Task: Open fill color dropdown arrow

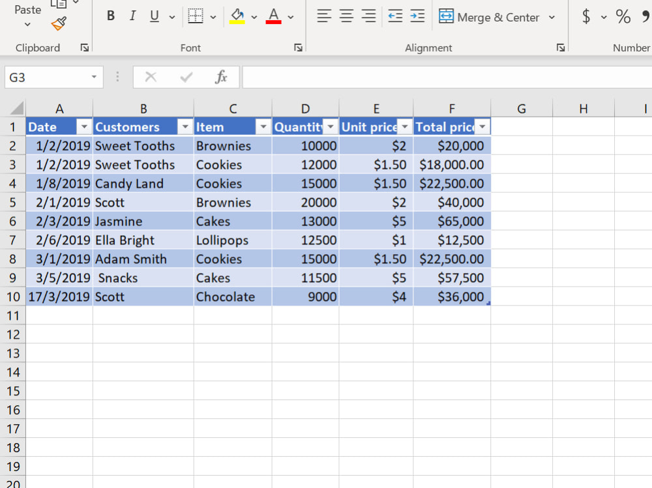Action: point(254,18)
